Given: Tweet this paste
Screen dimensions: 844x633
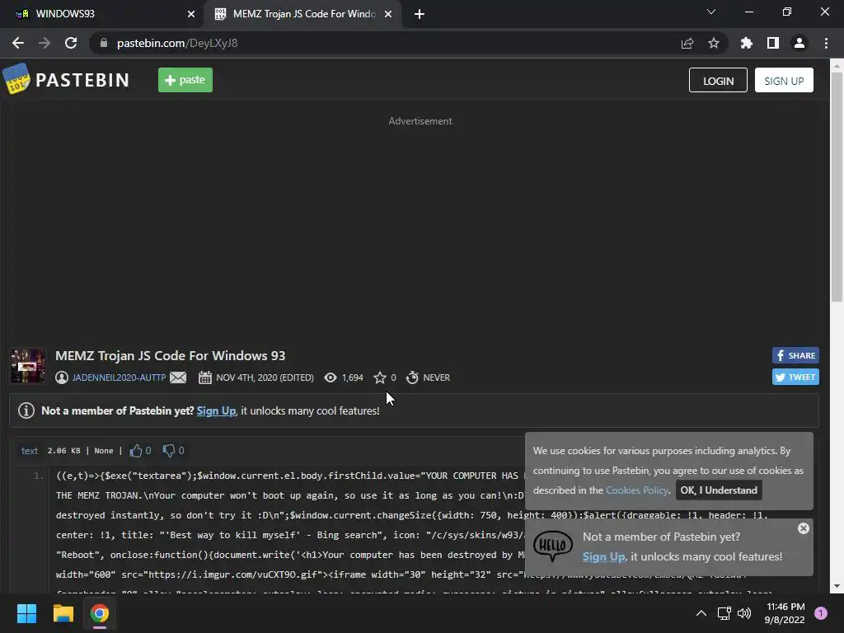Looking at the screenshot, I should 795,377.
